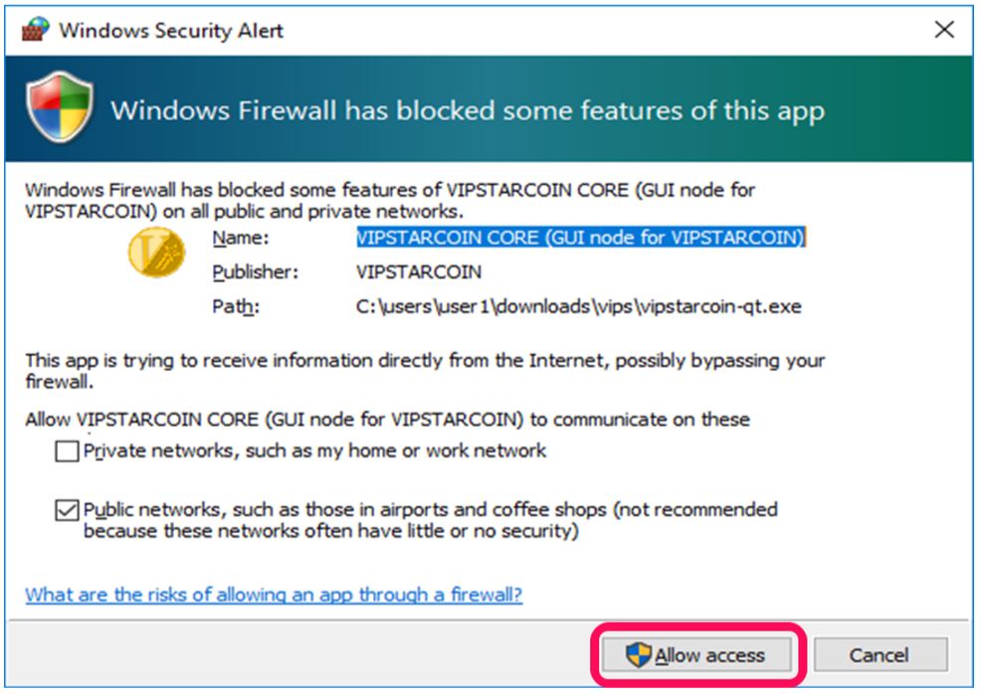Open the firewall risks help link
This screenshot has width=981, height=694.
pyautogui.click(x=274, y=595)
